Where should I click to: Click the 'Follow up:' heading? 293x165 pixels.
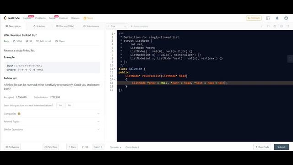(x=10, y=78)
